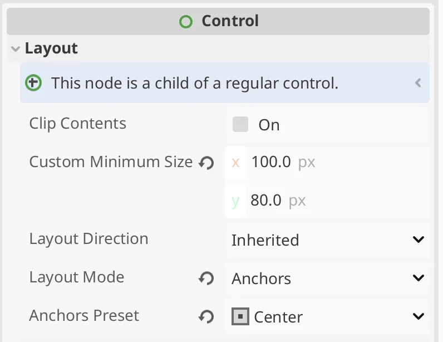The height and width of the screenshot is (342, 443).
Task: Click the Layout section heading
Action: pyautogui.click(x=51, y=48)
